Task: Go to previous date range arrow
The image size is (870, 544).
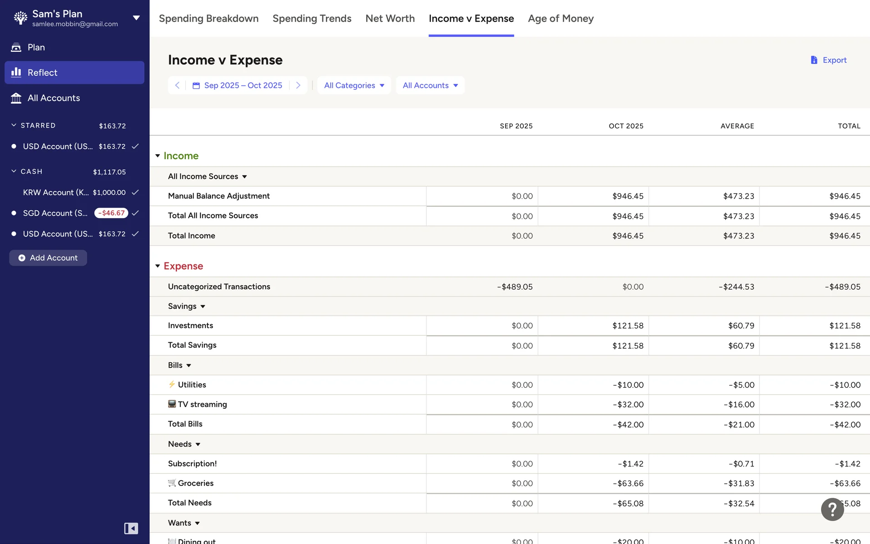Action: click(x=177, y=85)
